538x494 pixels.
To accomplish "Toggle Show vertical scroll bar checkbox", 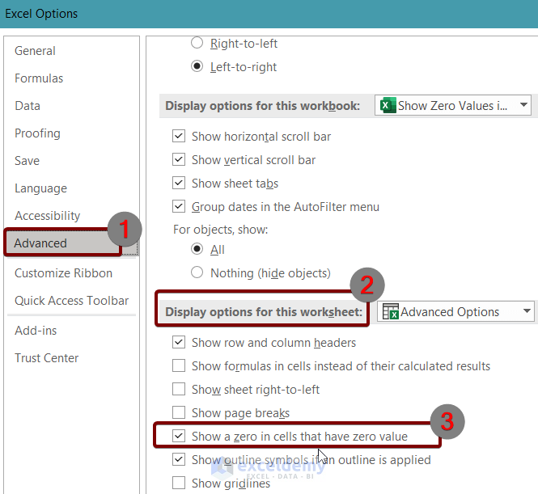I will coord(179,159).
